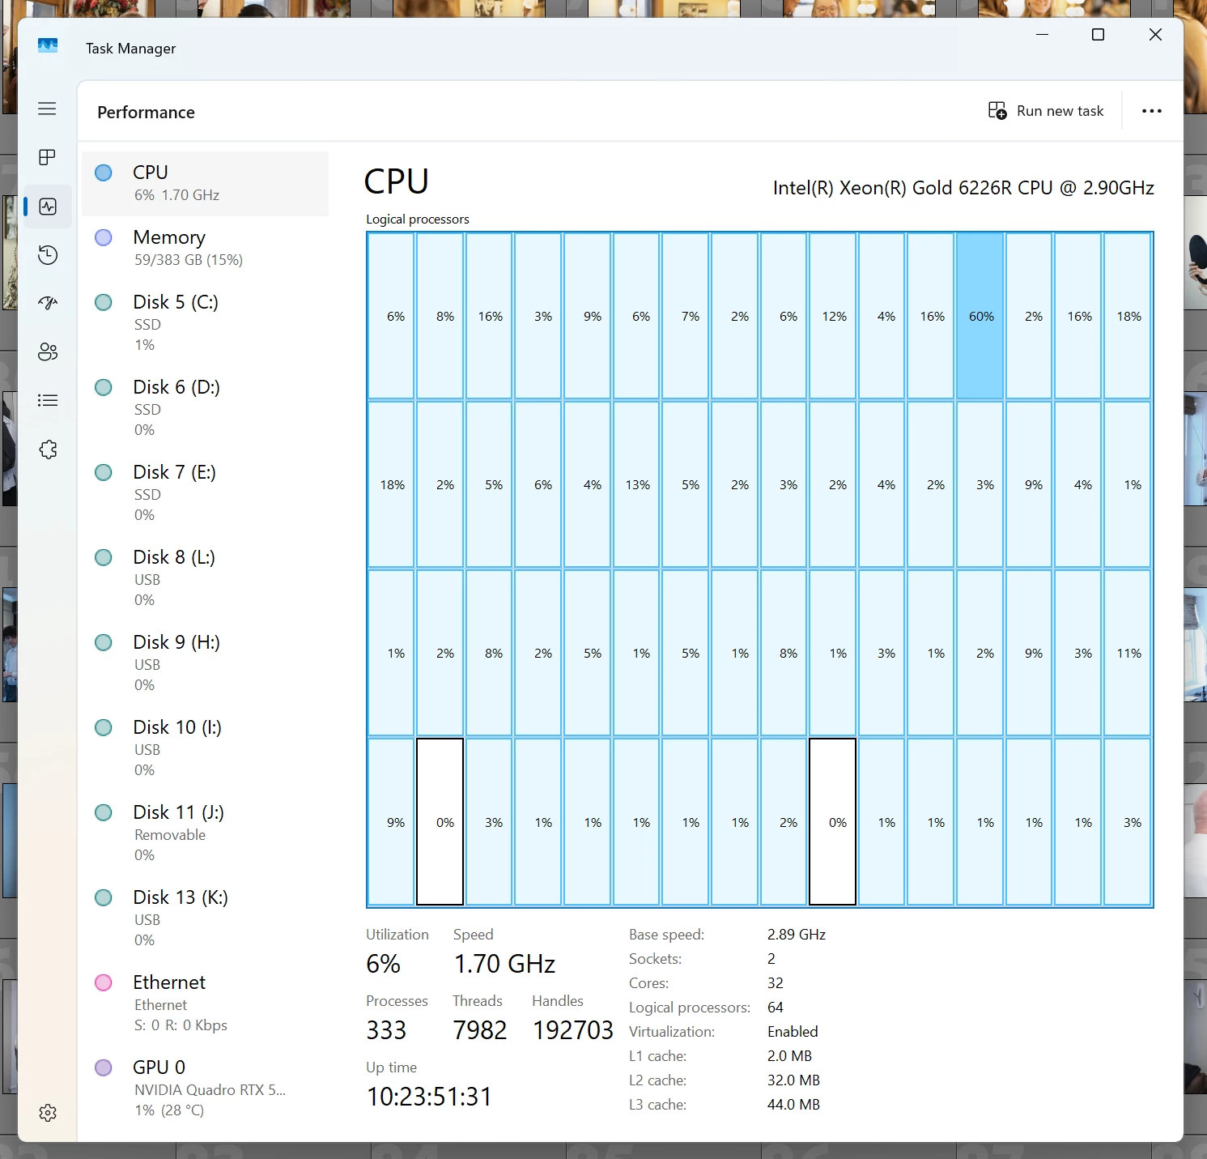The image size is (1207, 1159).
Task: Select CPU in the performance list
Action: tap(206, 184)
